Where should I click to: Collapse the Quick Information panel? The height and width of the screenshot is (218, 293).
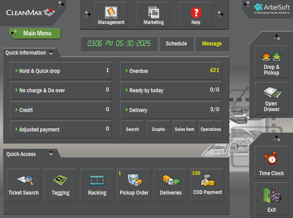[x=51, y=53]
